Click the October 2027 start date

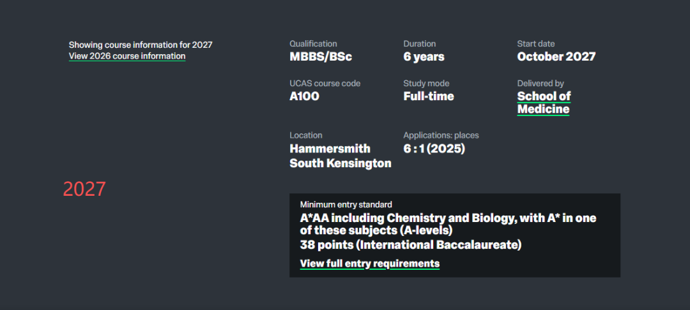click(556, 57)
